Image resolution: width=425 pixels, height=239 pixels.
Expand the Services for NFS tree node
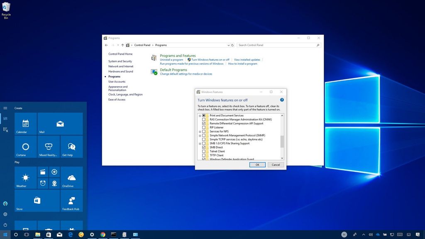(200, 132)
